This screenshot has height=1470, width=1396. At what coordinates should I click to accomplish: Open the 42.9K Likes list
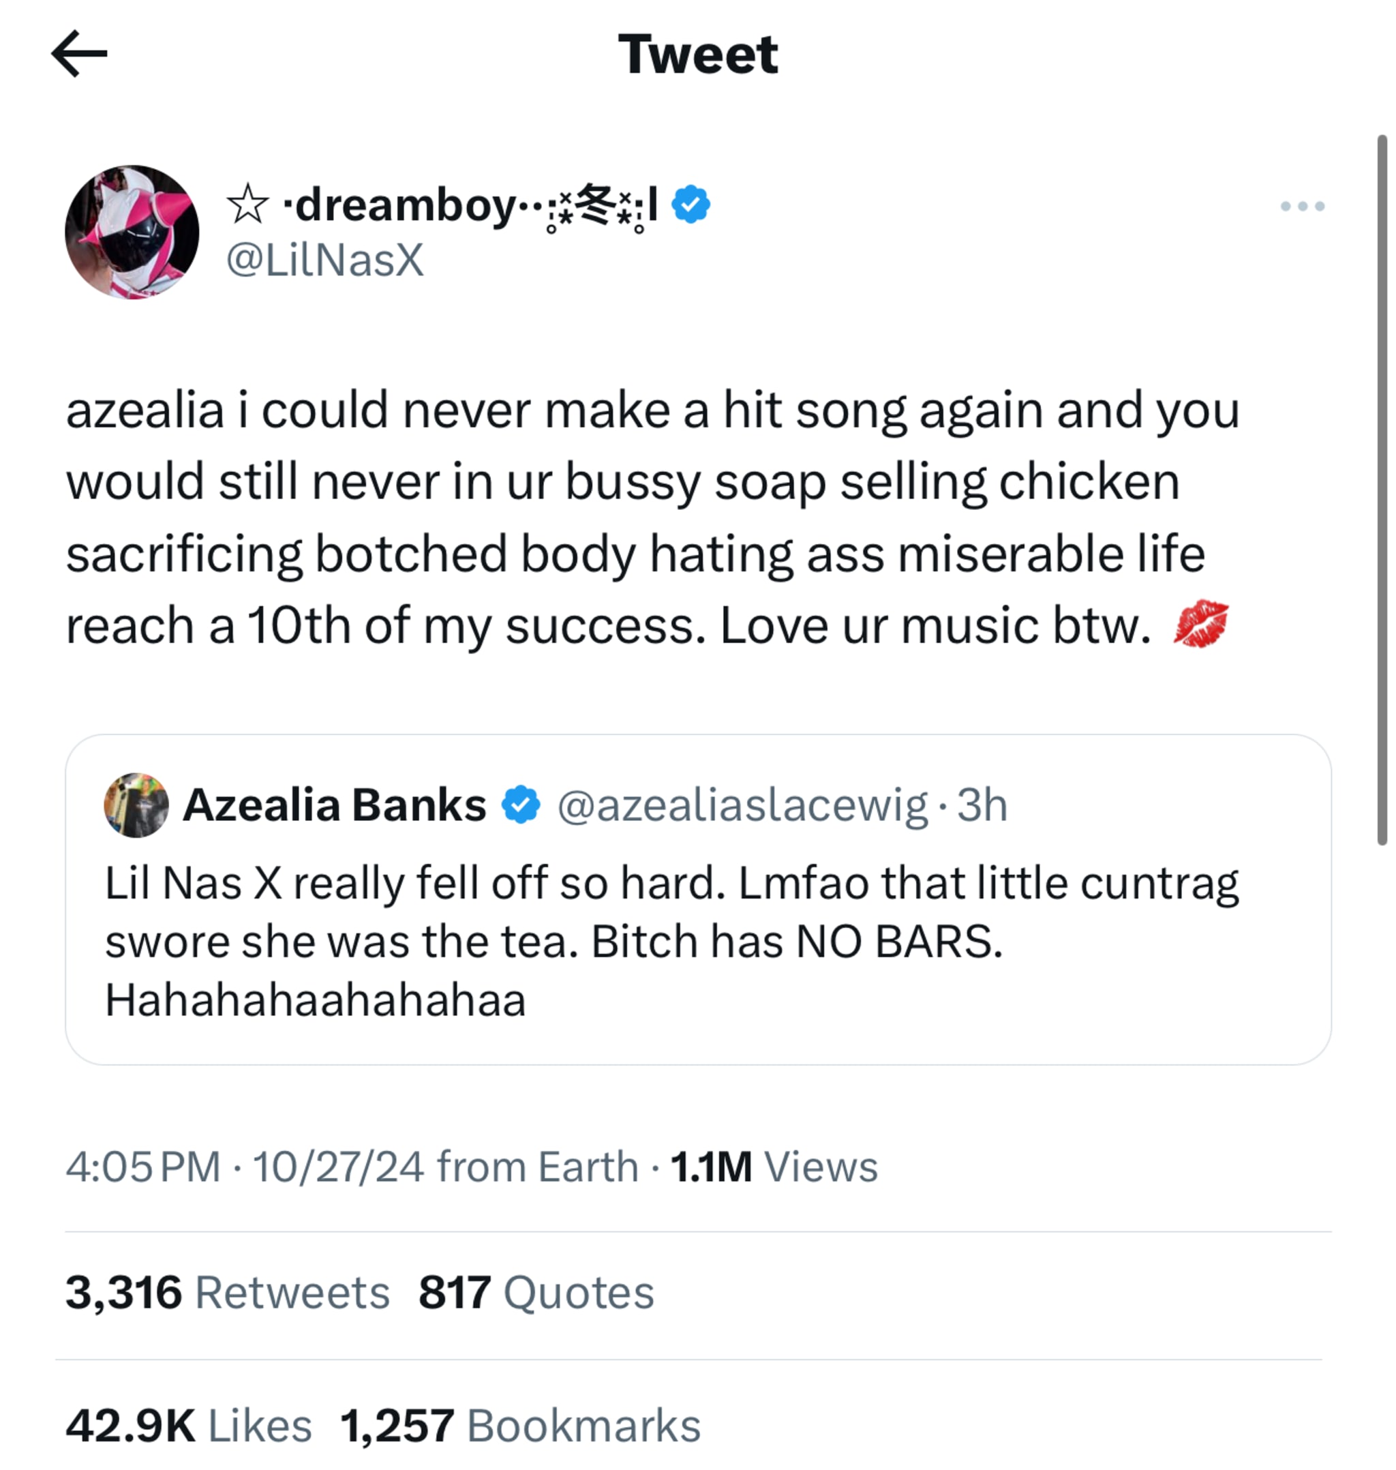(188, 1426)
